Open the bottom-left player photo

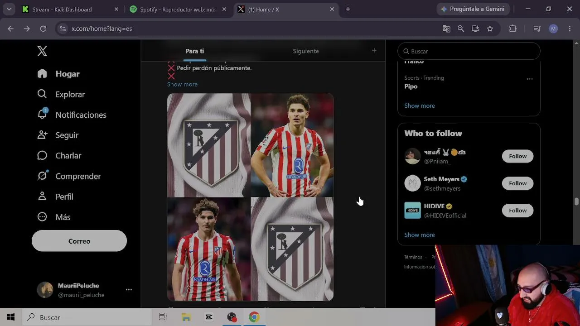pyautogui.click(x=208, y=249)
